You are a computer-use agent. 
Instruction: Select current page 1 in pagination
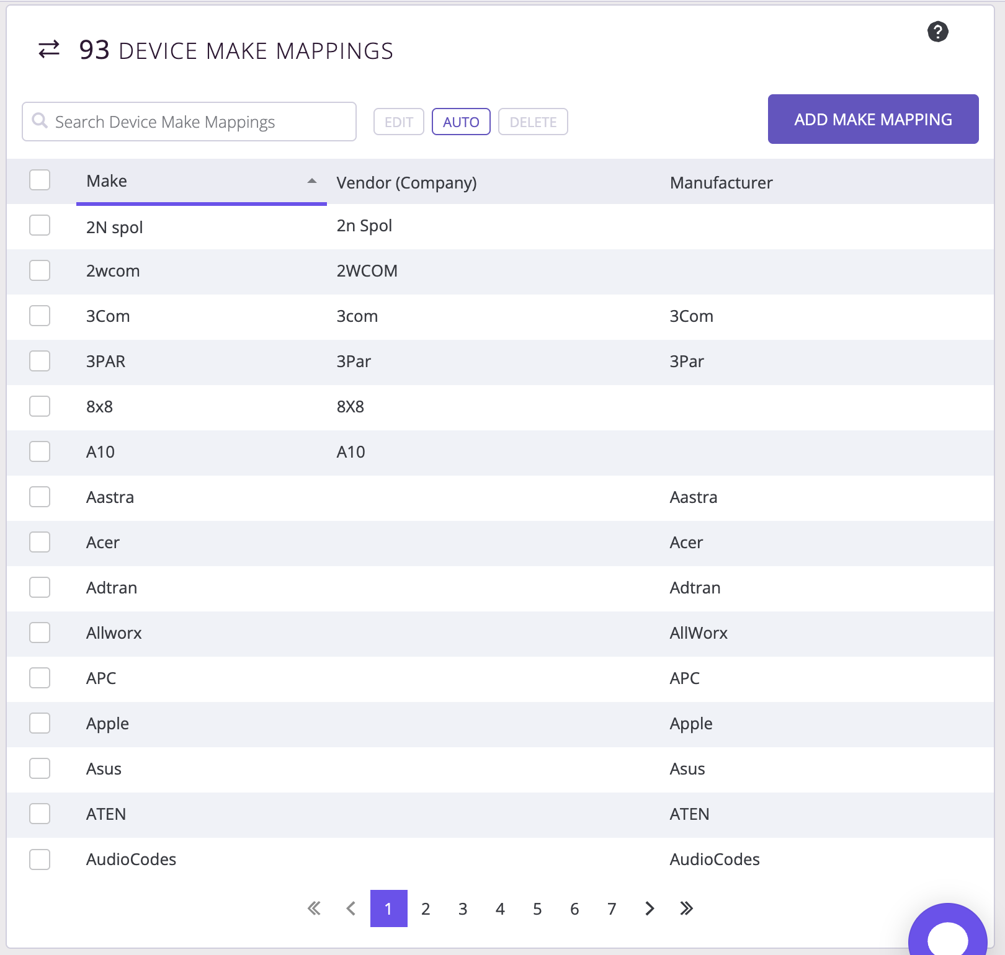[x=389, y=908]
